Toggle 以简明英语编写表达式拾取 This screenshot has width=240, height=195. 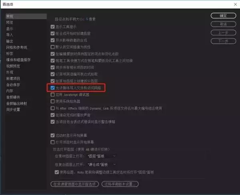tap(52, 74)
